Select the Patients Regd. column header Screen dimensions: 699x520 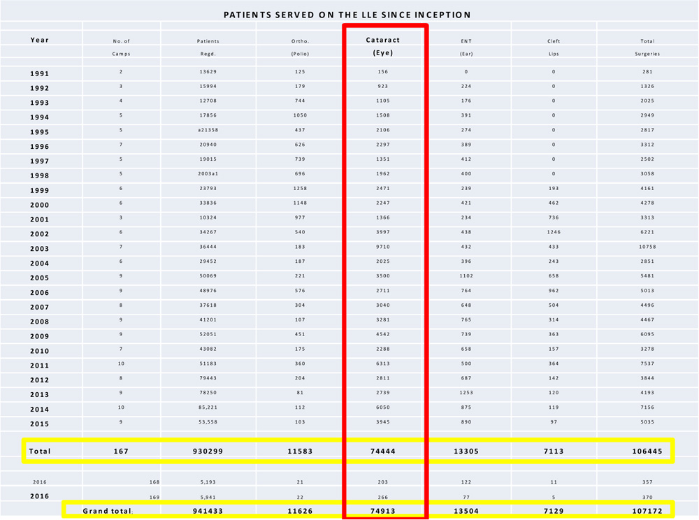[x=208, y=47]
